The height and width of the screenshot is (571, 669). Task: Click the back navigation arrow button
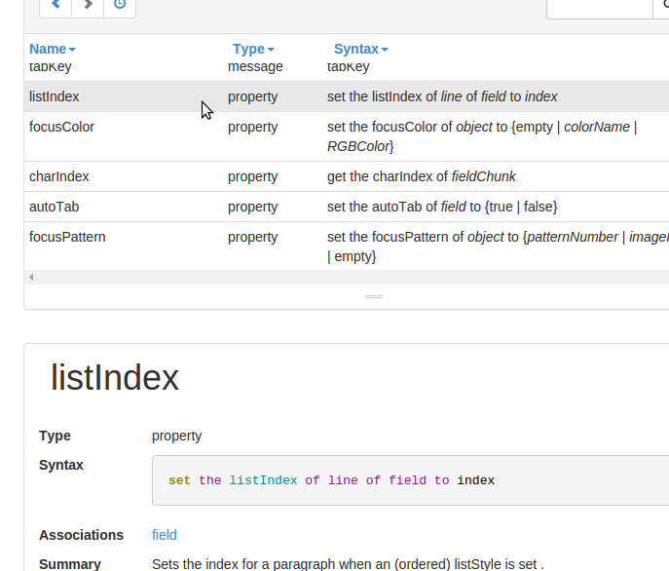pyautogui.click(x=56, y=5)
